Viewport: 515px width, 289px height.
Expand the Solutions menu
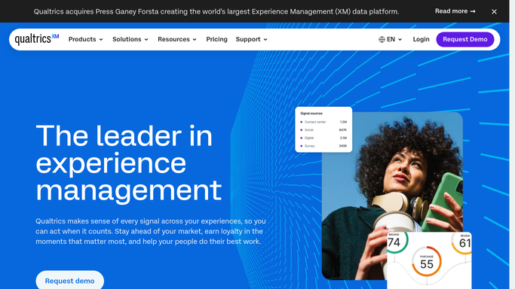click(130, 39)
